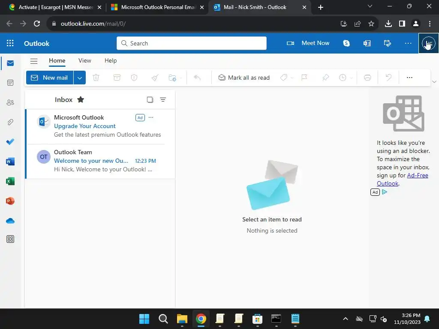Select the Help ribbon tab

click(x=111, y=60)
